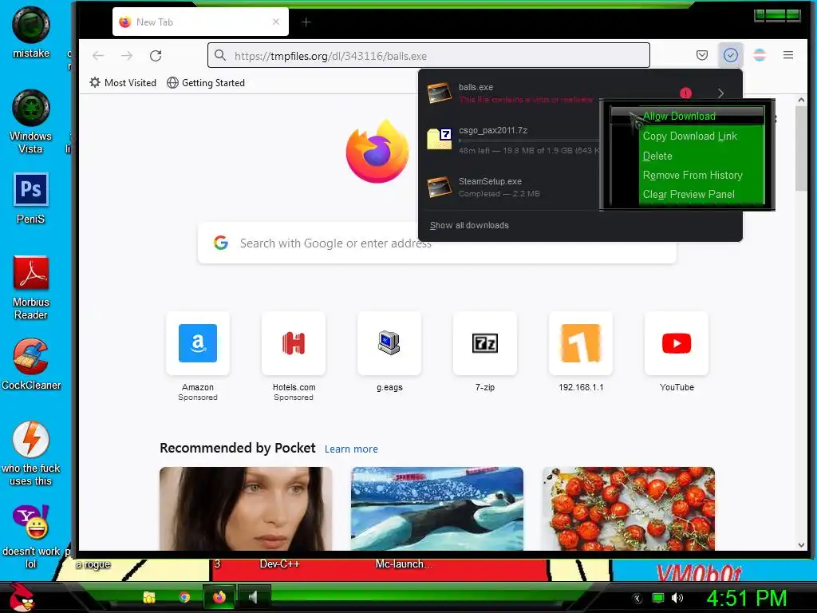Viewport: 817px width, 613px height.
Task: Select the New Tab tab
Action: pos(200,22)
